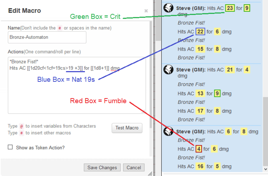Click the Test Macro button
The width and height of the screenshot is (268, 176).
point(127,128)
